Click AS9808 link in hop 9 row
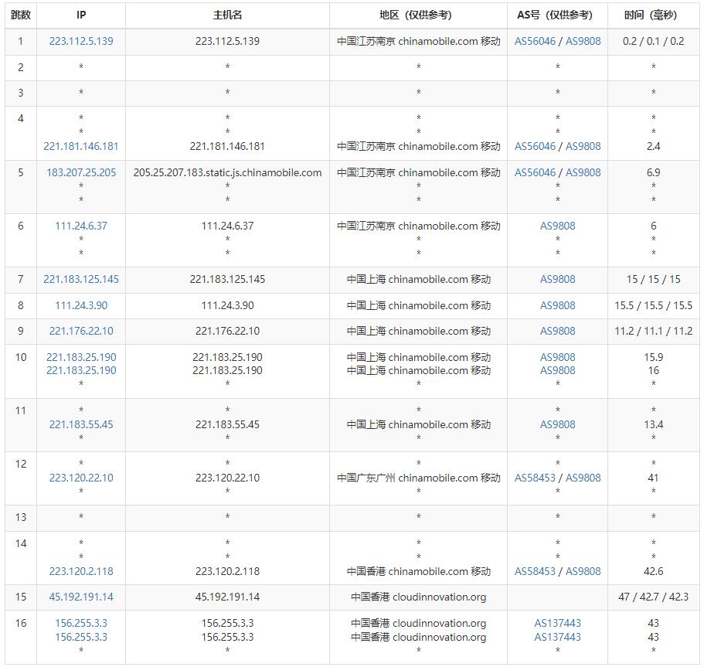 [557, 331]
